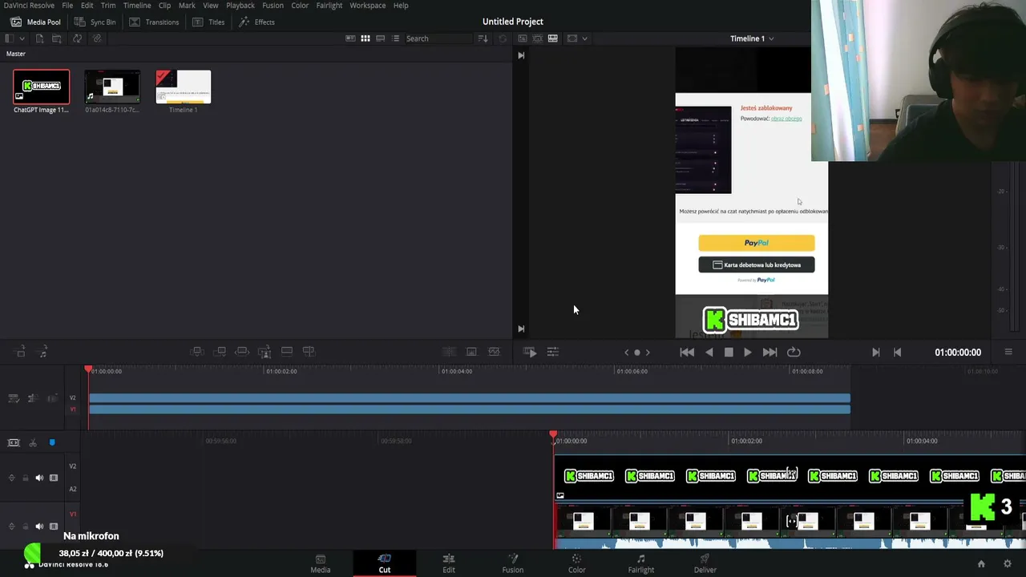Switch media pool to list view
The height and width of the screenshot is (577, 1026).
pos(396,38)
